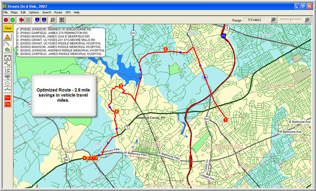316x191 pixels.
Task: Open the GPS menu
Action: pos(68,13)
